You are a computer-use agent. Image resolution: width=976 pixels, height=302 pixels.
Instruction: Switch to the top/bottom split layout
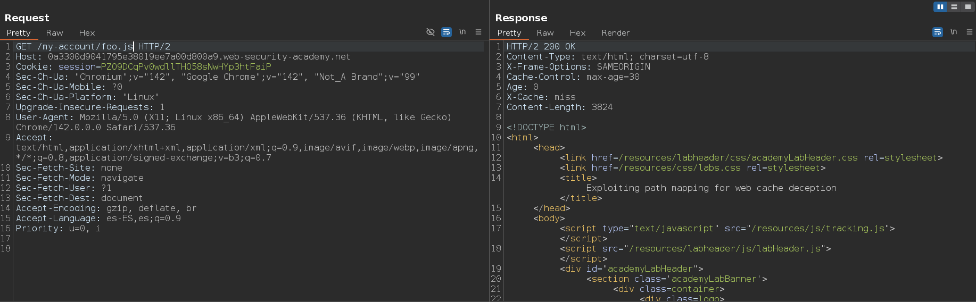tap(954, 7)
